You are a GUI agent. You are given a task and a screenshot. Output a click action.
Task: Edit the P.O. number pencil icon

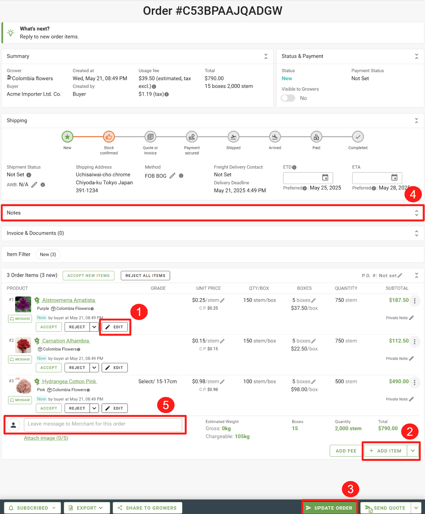pyautogui.click(x=400, y=276)
